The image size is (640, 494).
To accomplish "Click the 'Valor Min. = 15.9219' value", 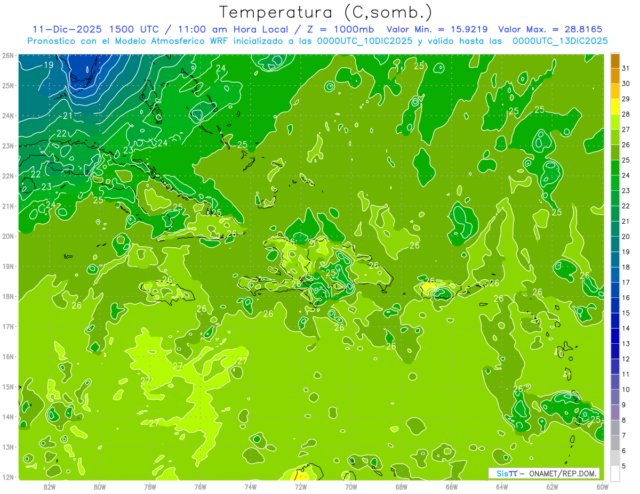I will pyautogui.click(x=438, y=29).
